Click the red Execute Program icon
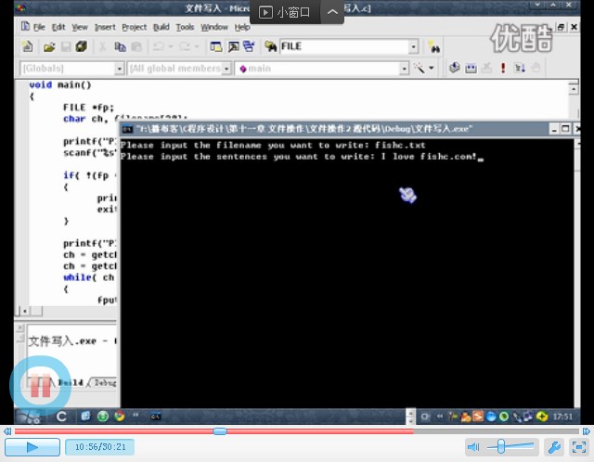Image resolution: width=594 pixels, height=462 pixels. (x=503, y=68)
